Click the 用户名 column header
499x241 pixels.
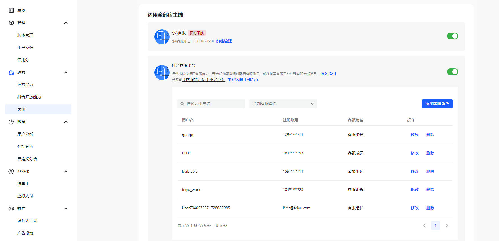pyautogui.click(x=188, y=120)
